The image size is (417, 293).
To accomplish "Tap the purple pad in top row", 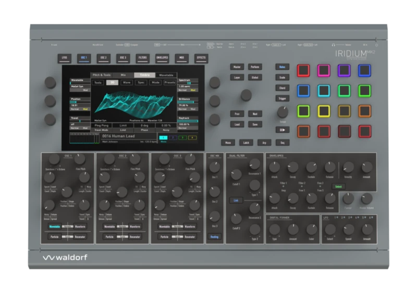I will click(x=344, y=70).
